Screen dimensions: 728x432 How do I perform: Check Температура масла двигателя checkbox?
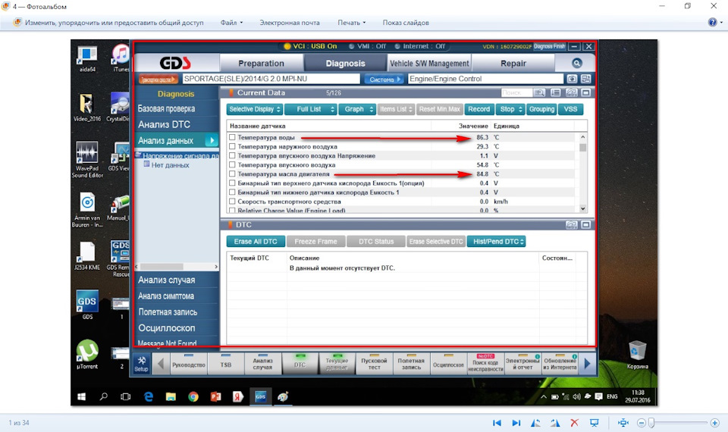232,174
